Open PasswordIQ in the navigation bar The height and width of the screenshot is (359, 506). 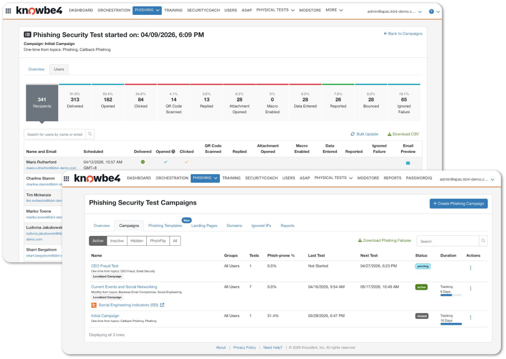[x=419, y=178]
